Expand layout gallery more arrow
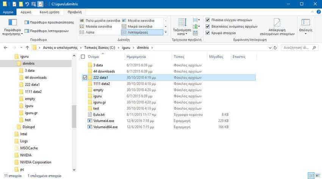Image resolution: width=322 pixels, height=179 pixels. coord(166,32)
